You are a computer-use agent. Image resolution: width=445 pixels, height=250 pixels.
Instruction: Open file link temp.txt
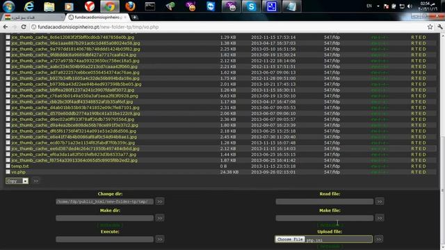click(x=20, y=167)
